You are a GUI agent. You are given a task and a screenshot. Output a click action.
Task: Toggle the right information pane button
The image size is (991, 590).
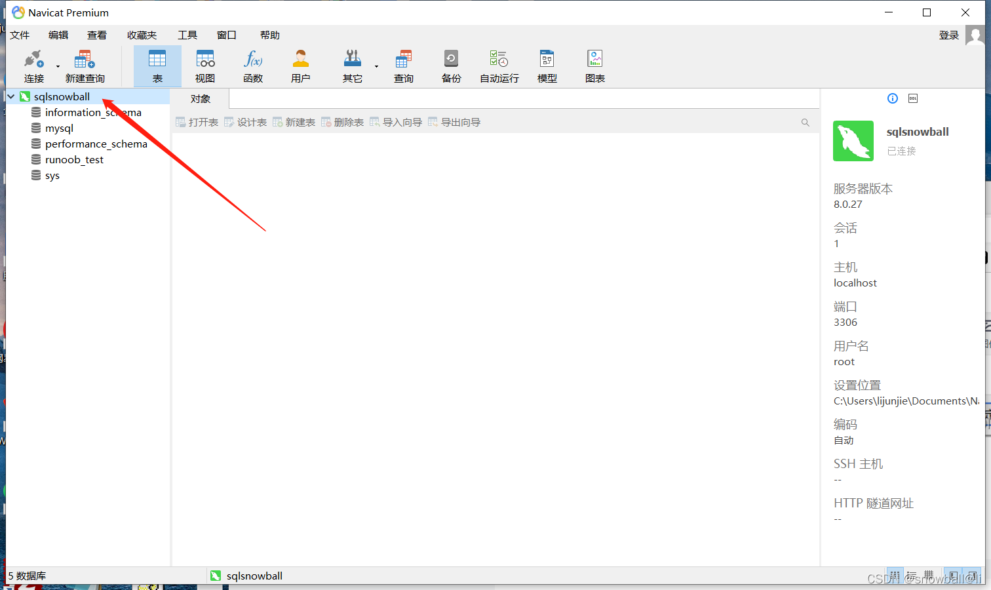[972, 576]
